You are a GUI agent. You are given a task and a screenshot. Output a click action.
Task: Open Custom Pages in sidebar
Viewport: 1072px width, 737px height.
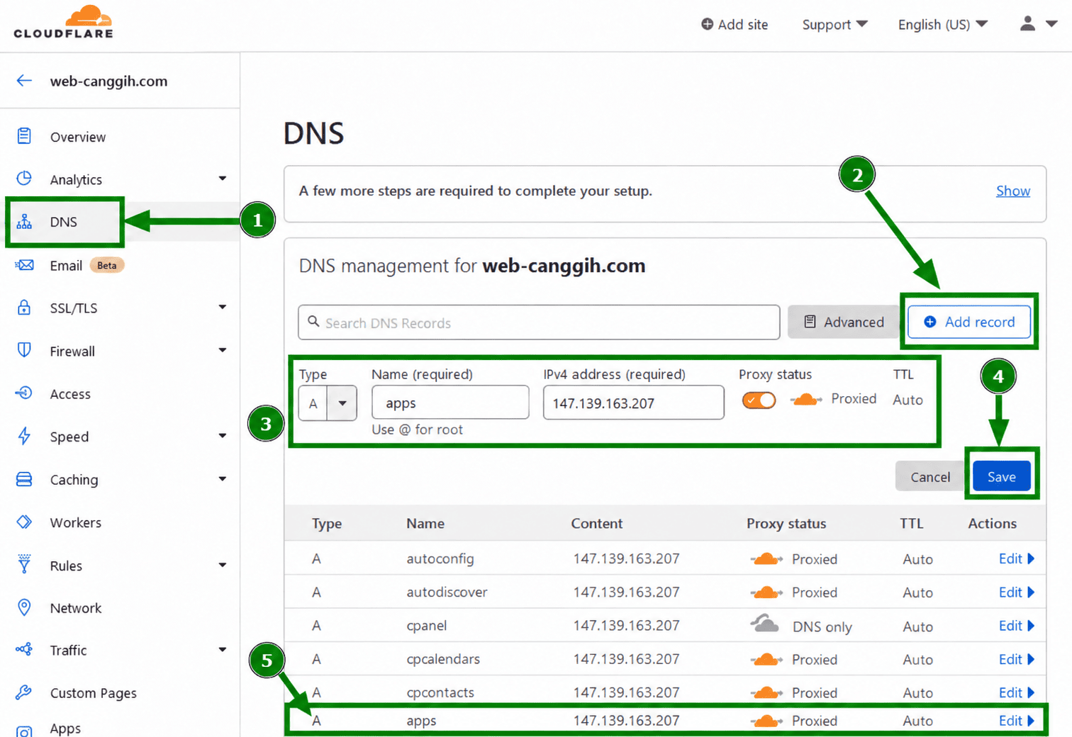click(x=94, y=693)
